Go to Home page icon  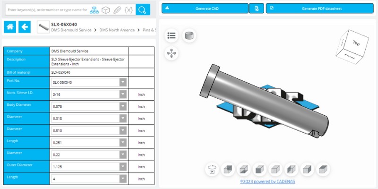pos(10,27)
